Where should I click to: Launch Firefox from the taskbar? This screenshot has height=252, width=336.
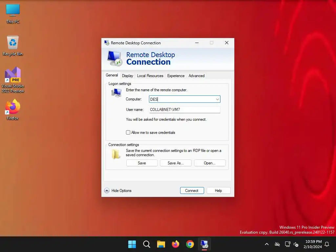point(176,244)
